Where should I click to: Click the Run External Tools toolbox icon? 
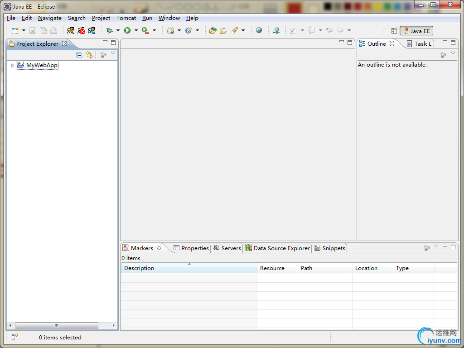pos(145,30)
